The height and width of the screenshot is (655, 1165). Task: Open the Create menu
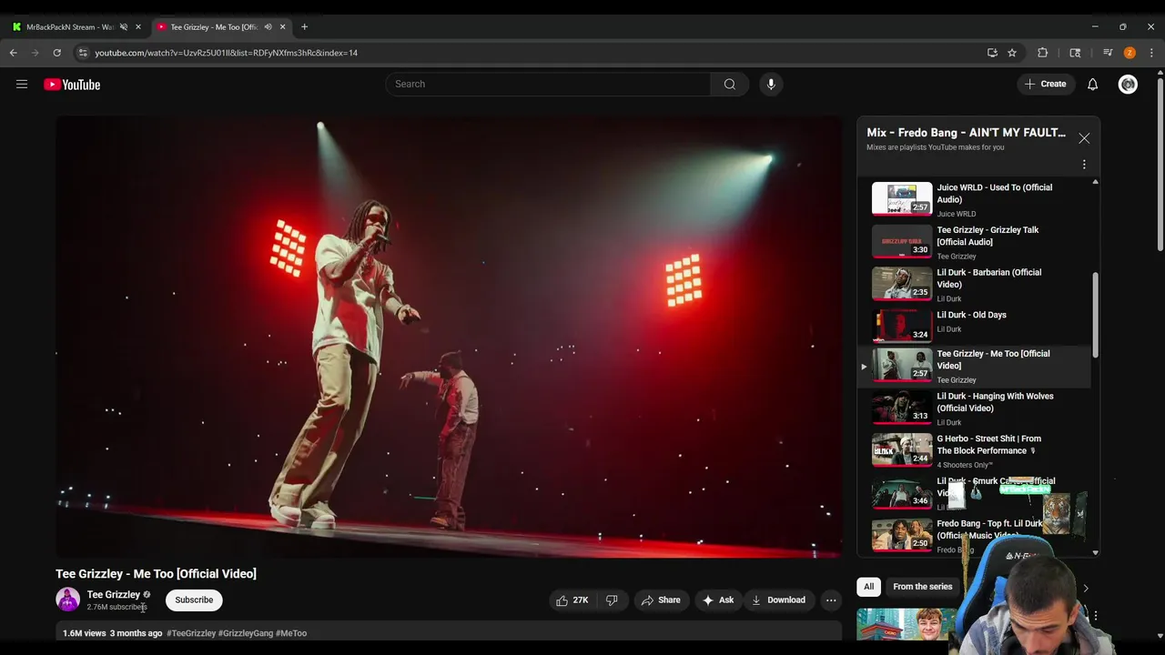click(1045, 84)
